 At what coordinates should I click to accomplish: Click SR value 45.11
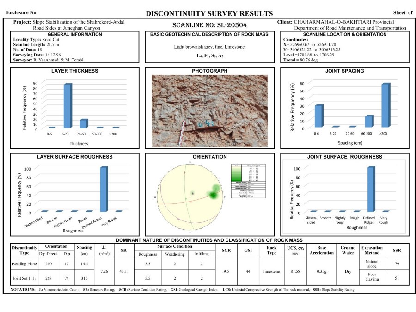coord(124,271)
